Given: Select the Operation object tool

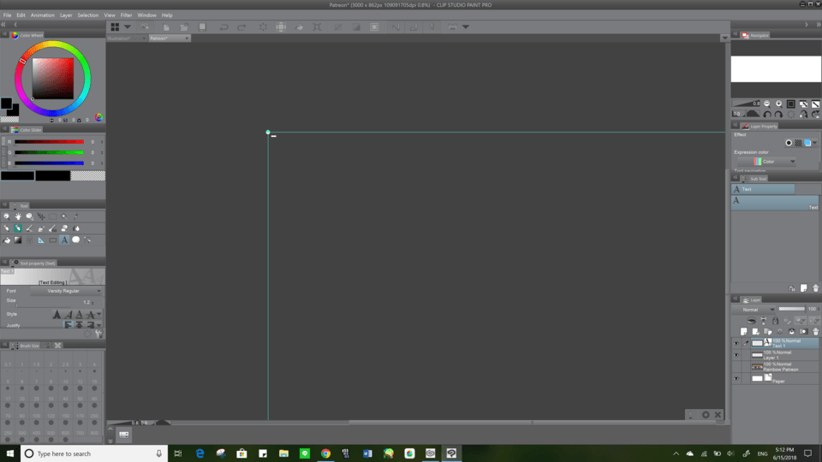Looking at the screenshot, I should click(x=29, y=216).
